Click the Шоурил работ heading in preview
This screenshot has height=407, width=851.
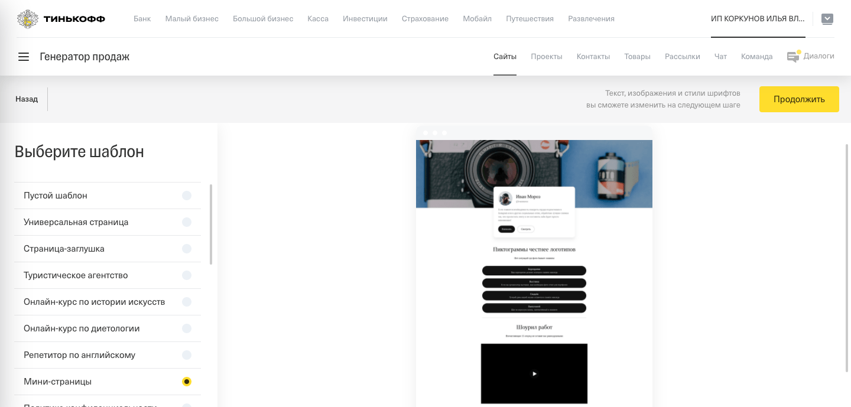click(534, 327)
